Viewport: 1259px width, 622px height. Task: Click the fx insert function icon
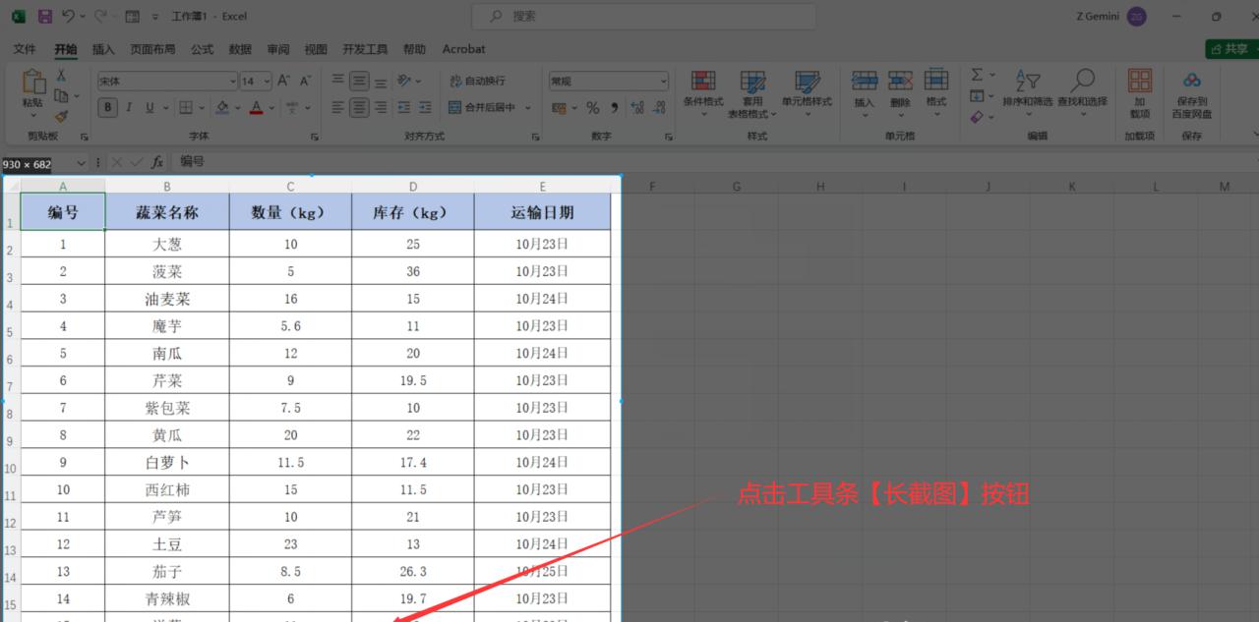pos(157,162)
